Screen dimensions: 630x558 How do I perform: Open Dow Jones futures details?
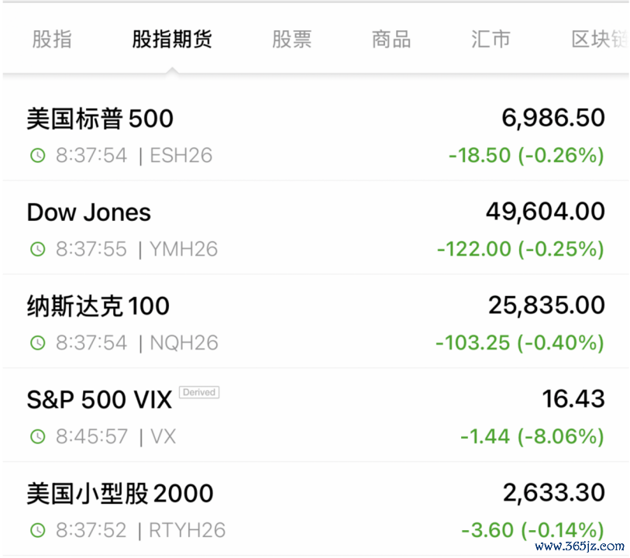[89, 212]
